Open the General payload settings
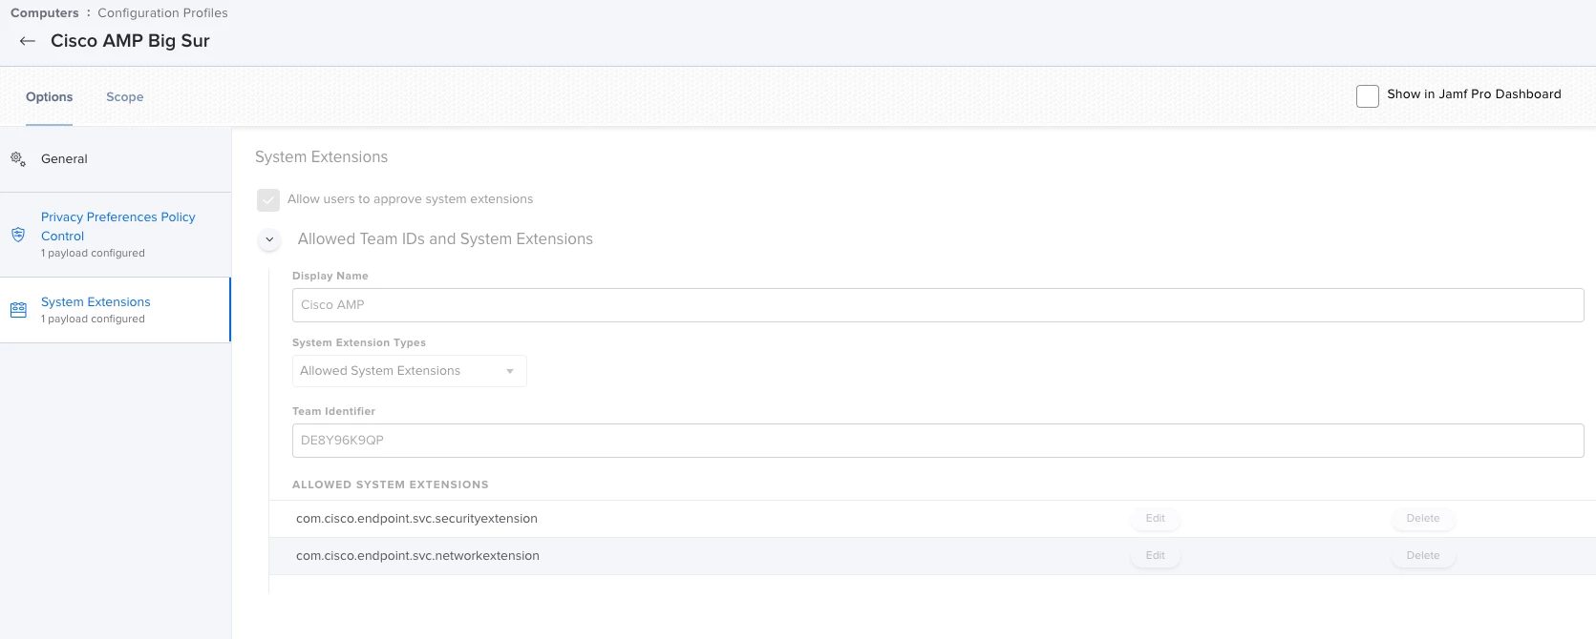The image size is (1596, 639). coord(116,159)
